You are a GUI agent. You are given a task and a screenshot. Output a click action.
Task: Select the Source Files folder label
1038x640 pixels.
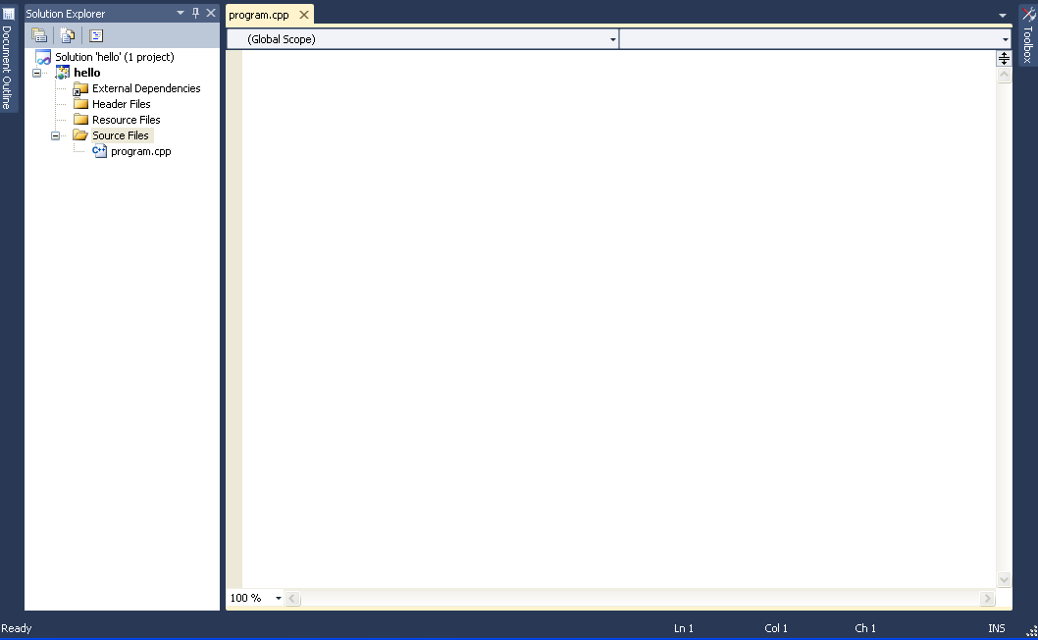tap(121, 135)
